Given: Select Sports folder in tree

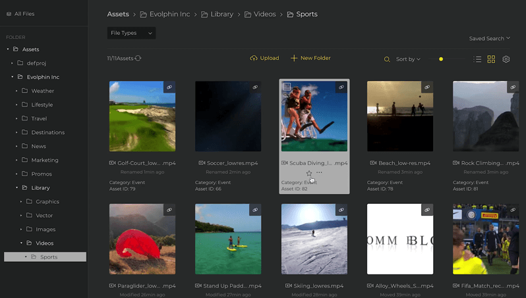Looking at the screenshot, I should pyautogui.click(x=45, y=257).
